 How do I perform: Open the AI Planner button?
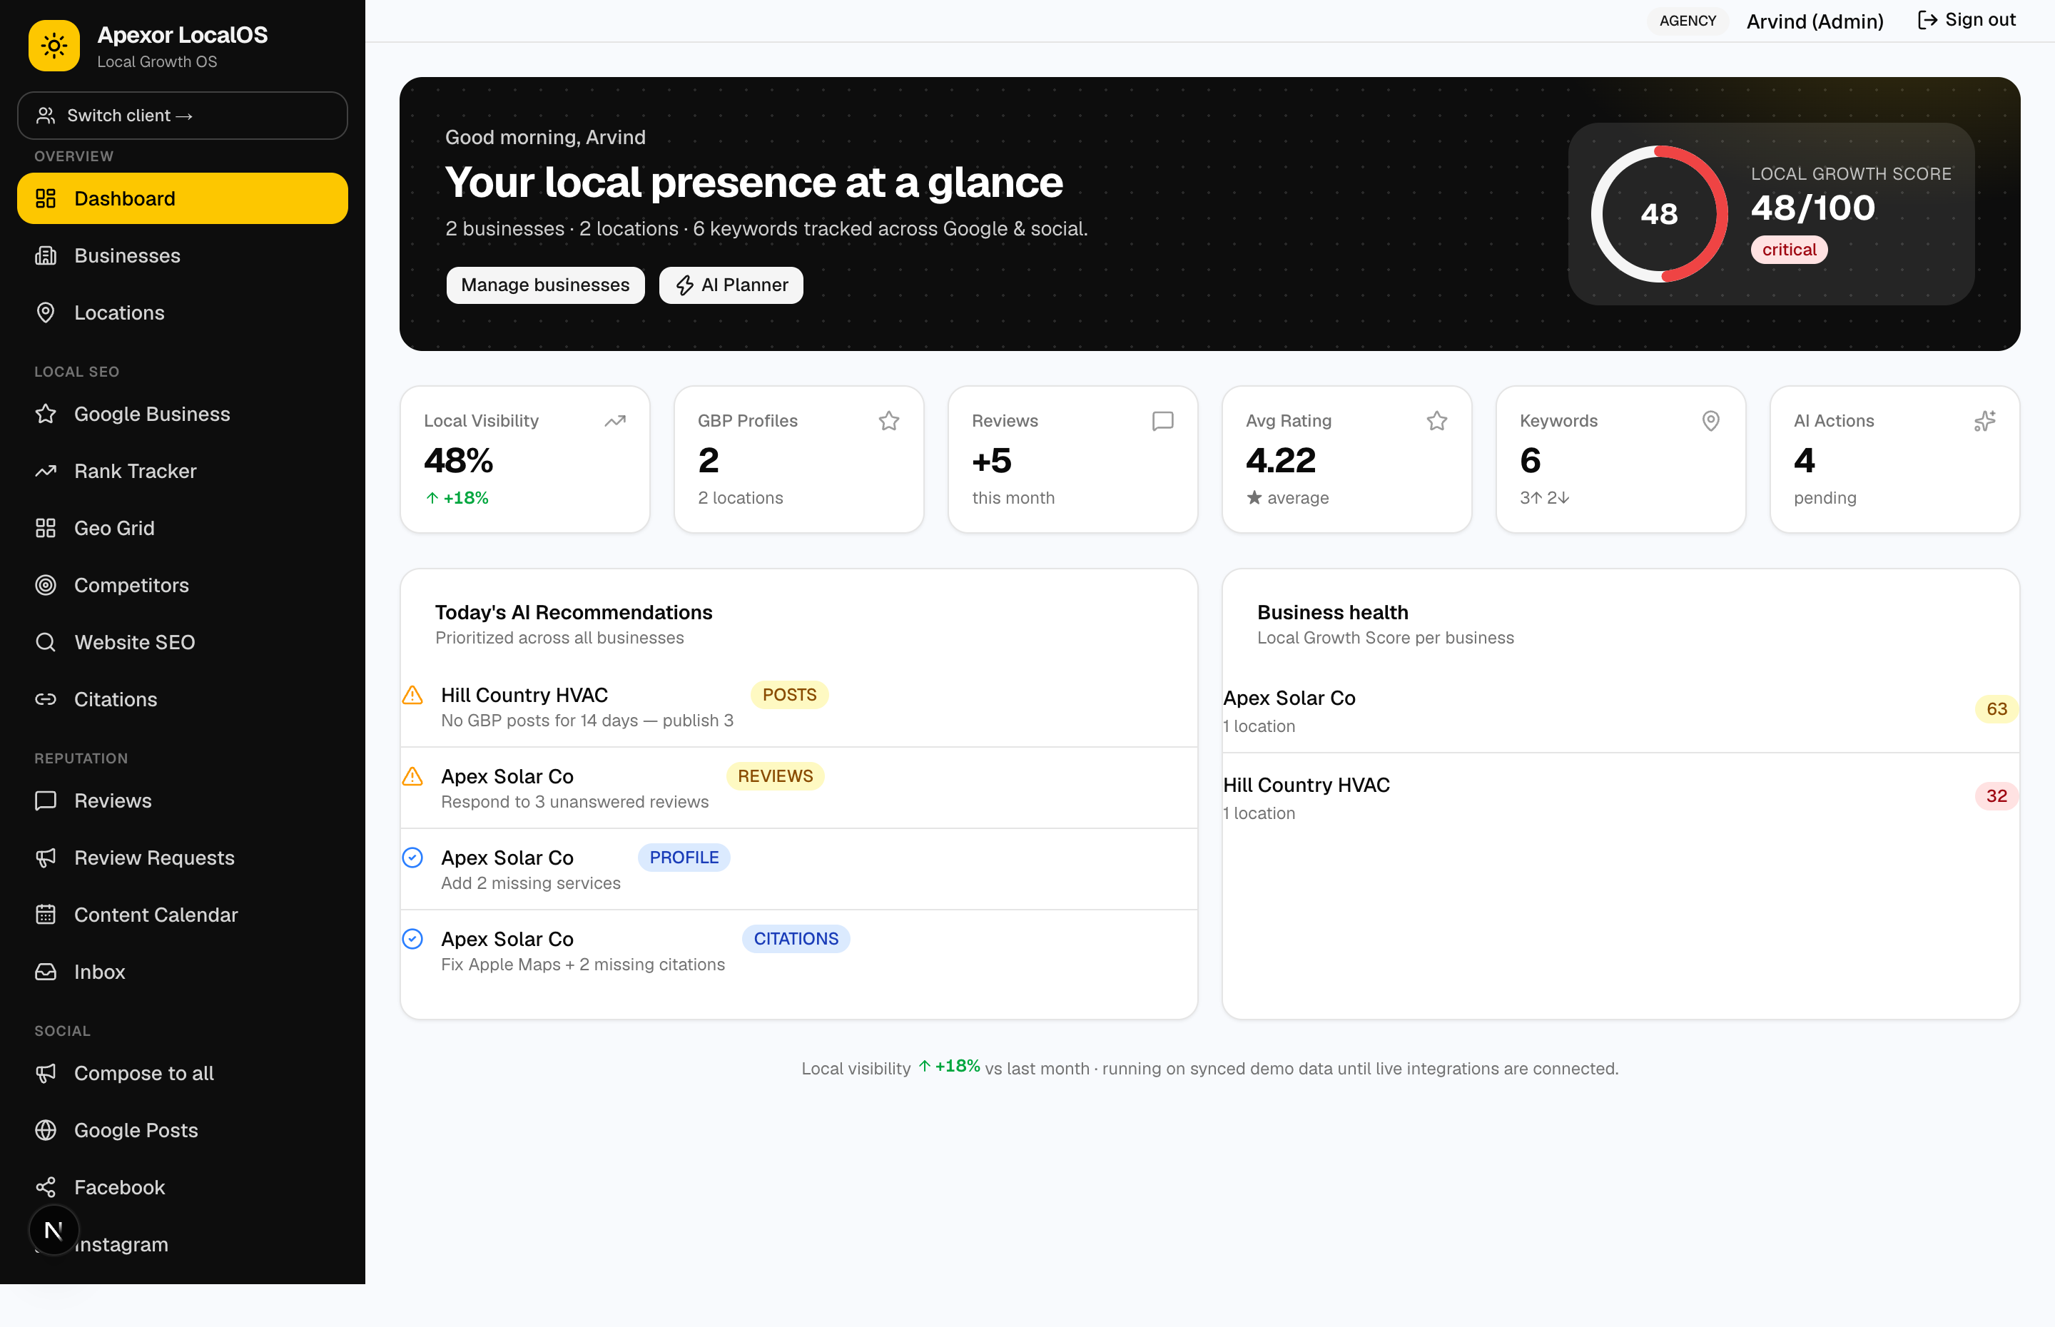coord(731,285)
